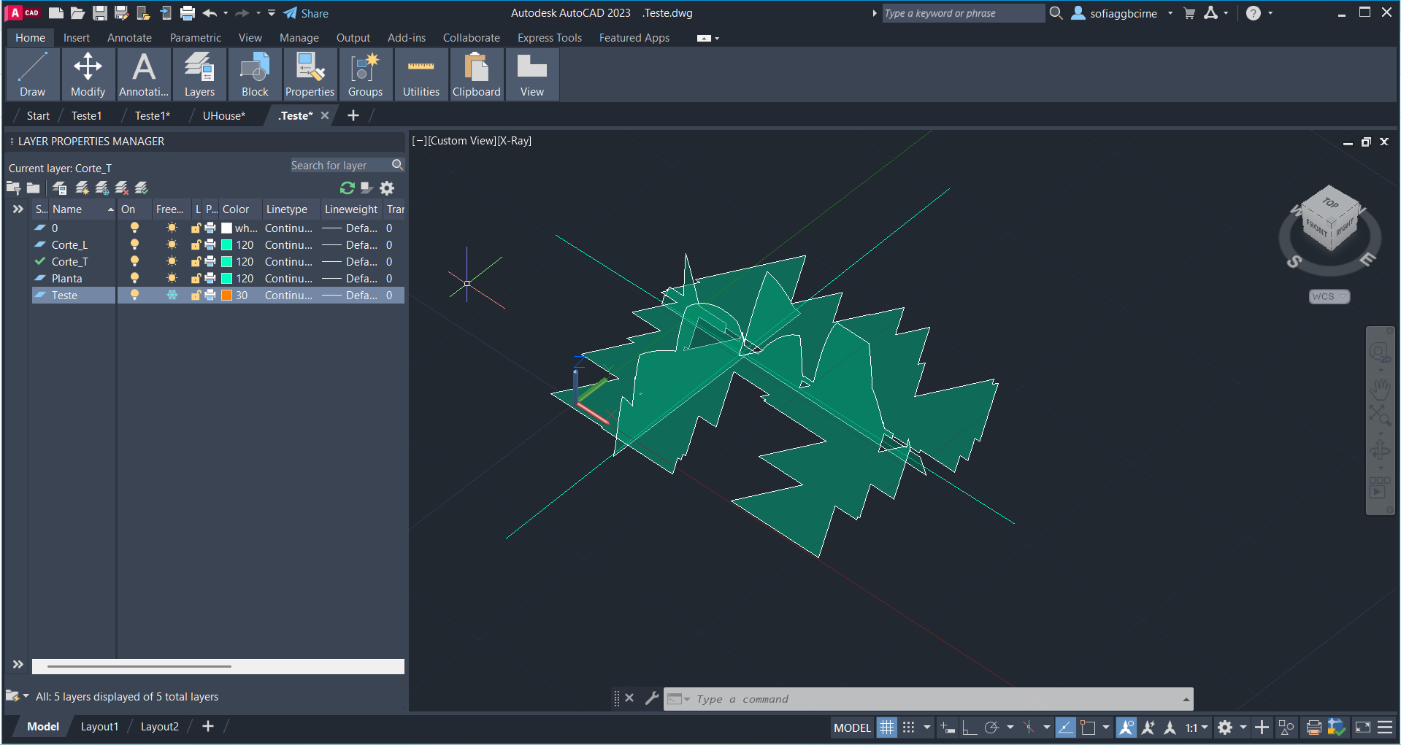Click the orange color swatch of Teste layer
Image resolution: width=1401 pixels, height=745 pixels.
(227, 295)
